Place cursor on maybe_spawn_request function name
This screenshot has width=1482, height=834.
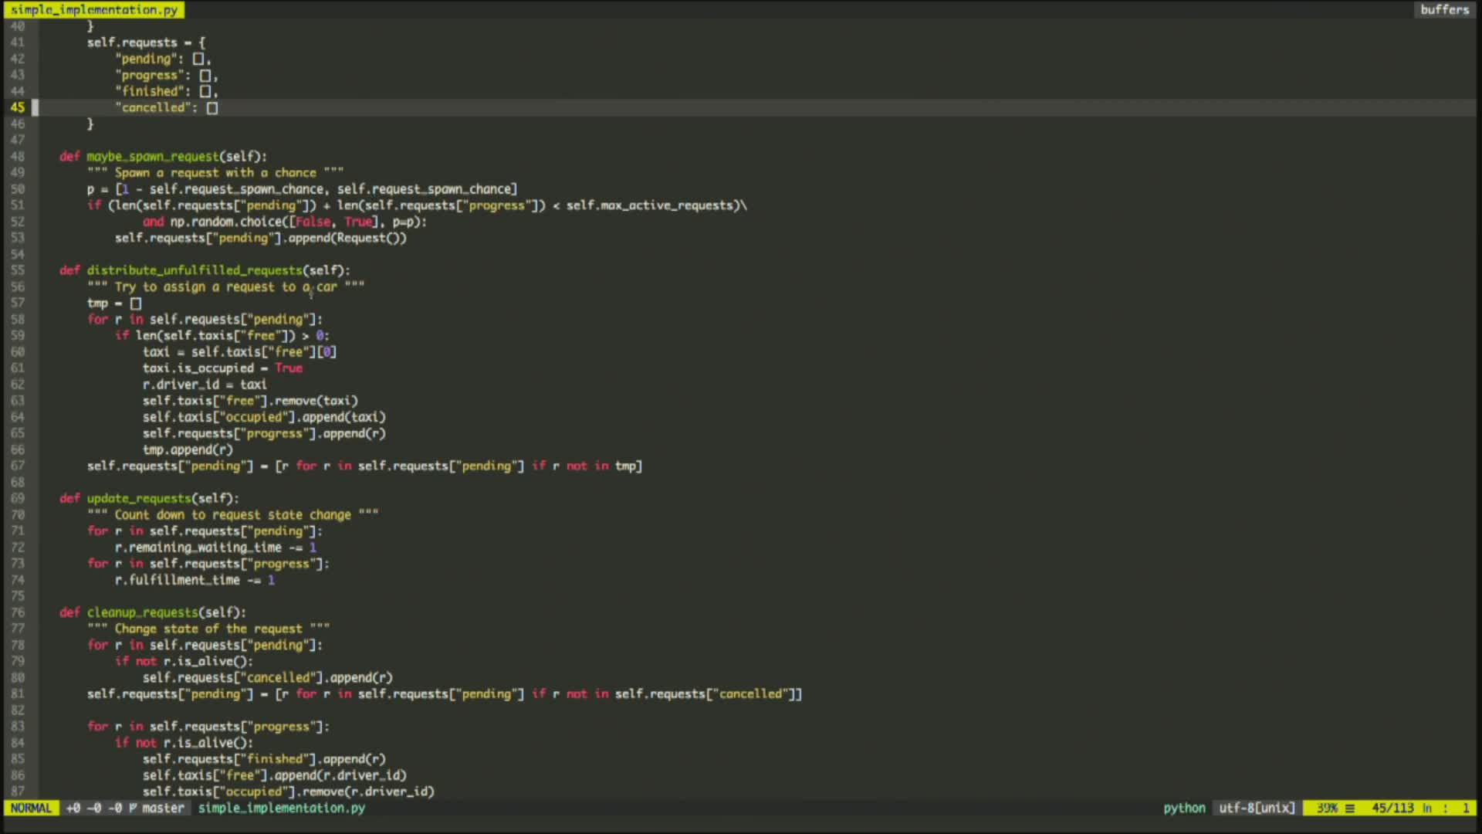point(153,156)
